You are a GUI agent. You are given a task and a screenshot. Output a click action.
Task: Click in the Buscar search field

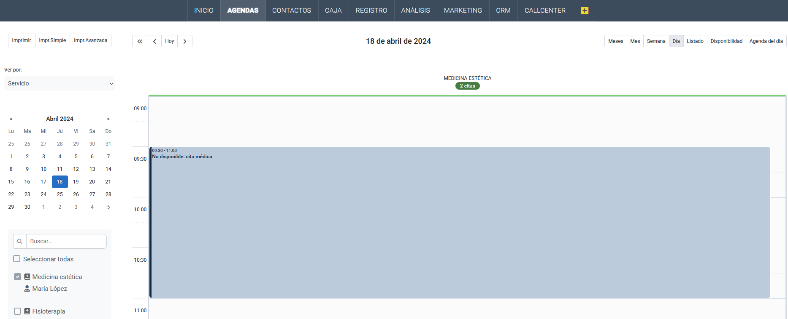coord(66,242)
